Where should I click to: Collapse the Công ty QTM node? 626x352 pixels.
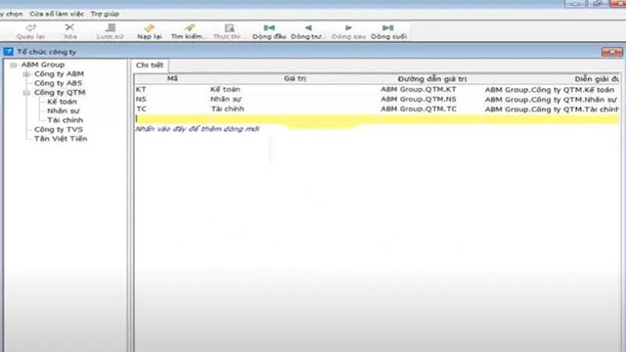(26, 93)
